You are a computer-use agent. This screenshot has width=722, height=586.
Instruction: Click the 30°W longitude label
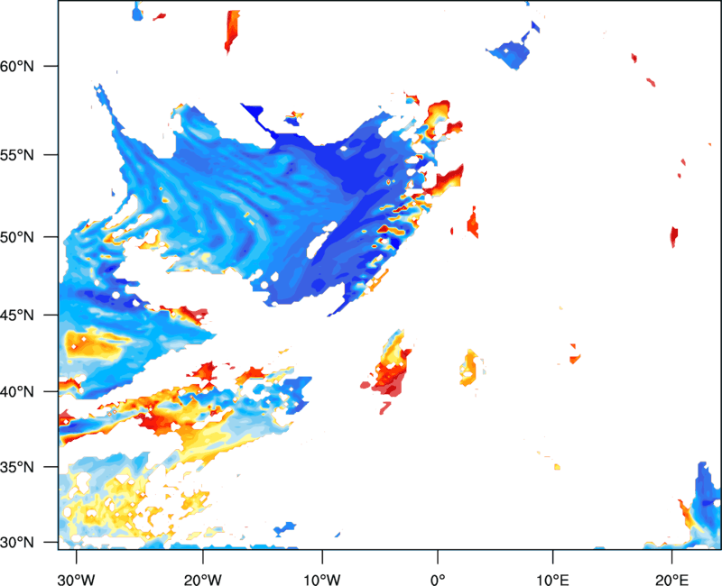pyautogui.click(x=76, y=580)
